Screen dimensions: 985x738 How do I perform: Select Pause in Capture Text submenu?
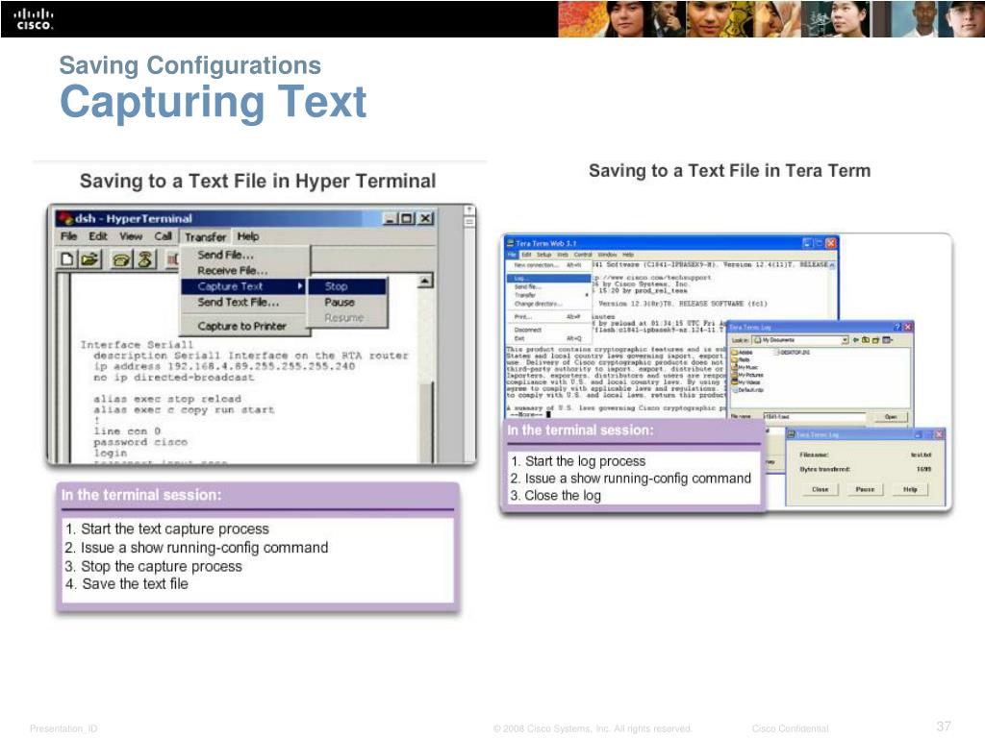pyautogui.click(x=346, y=302)
